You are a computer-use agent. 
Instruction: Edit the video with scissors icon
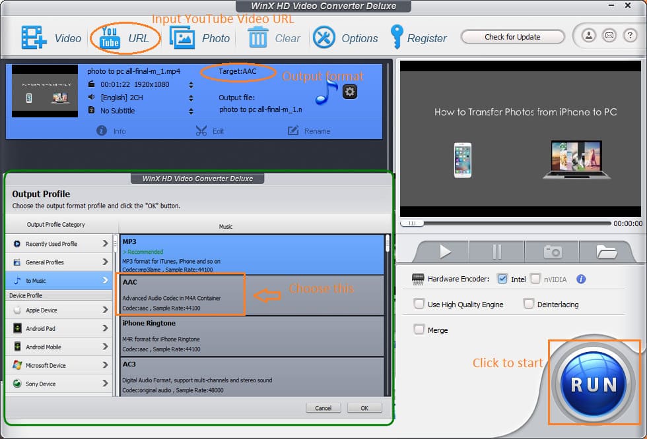point(210,131)
